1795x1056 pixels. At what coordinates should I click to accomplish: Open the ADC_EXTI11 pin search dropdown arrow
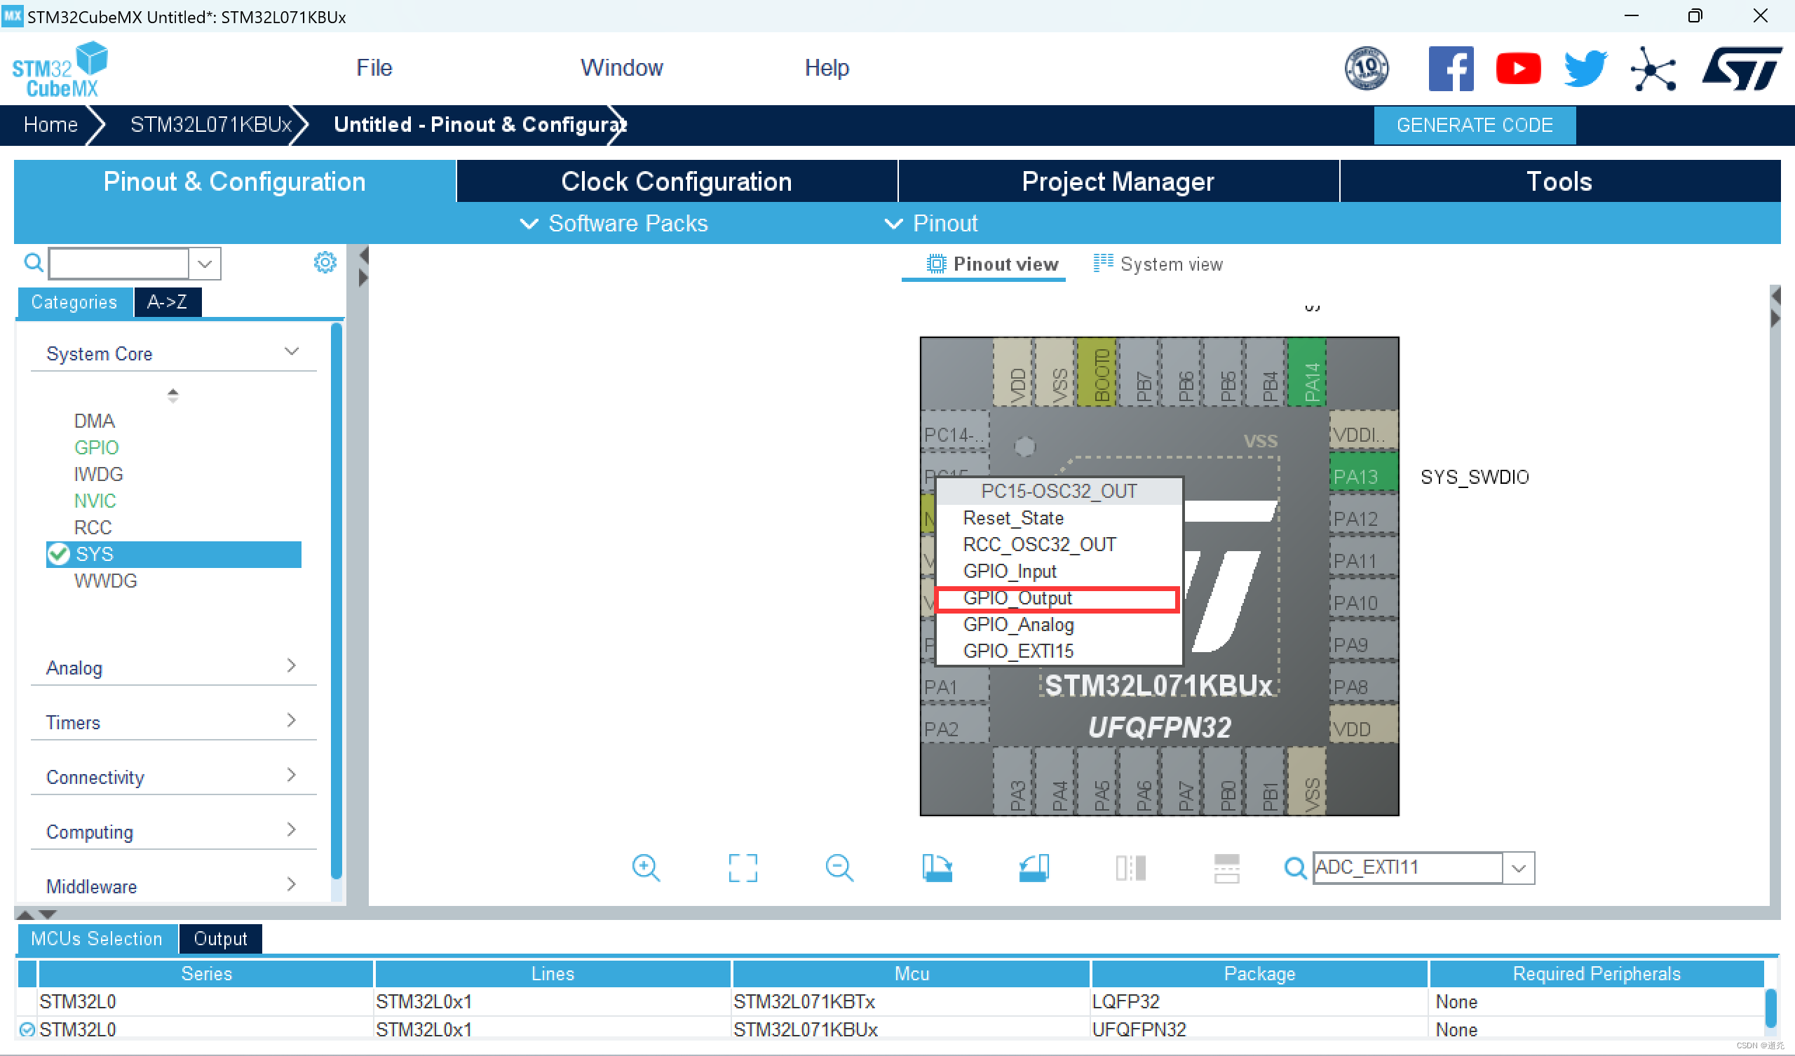[x=1518, y=868]
